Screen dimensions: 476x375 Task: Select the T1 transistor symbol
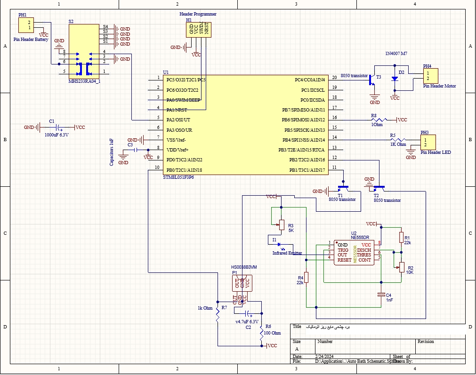[344, 188]
